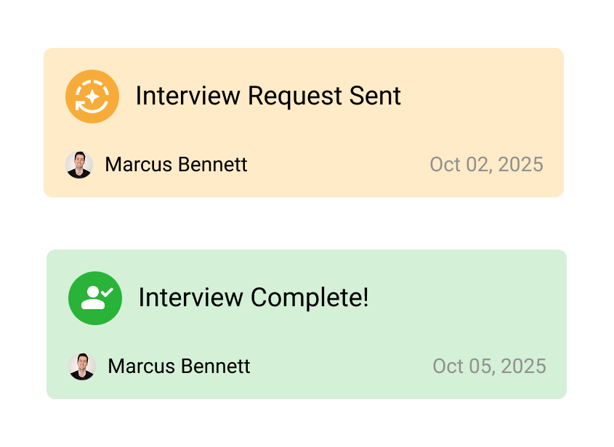The image size is (614, 447).
Task: Click the bottom notification's footer row
Action: coord(305,366)
